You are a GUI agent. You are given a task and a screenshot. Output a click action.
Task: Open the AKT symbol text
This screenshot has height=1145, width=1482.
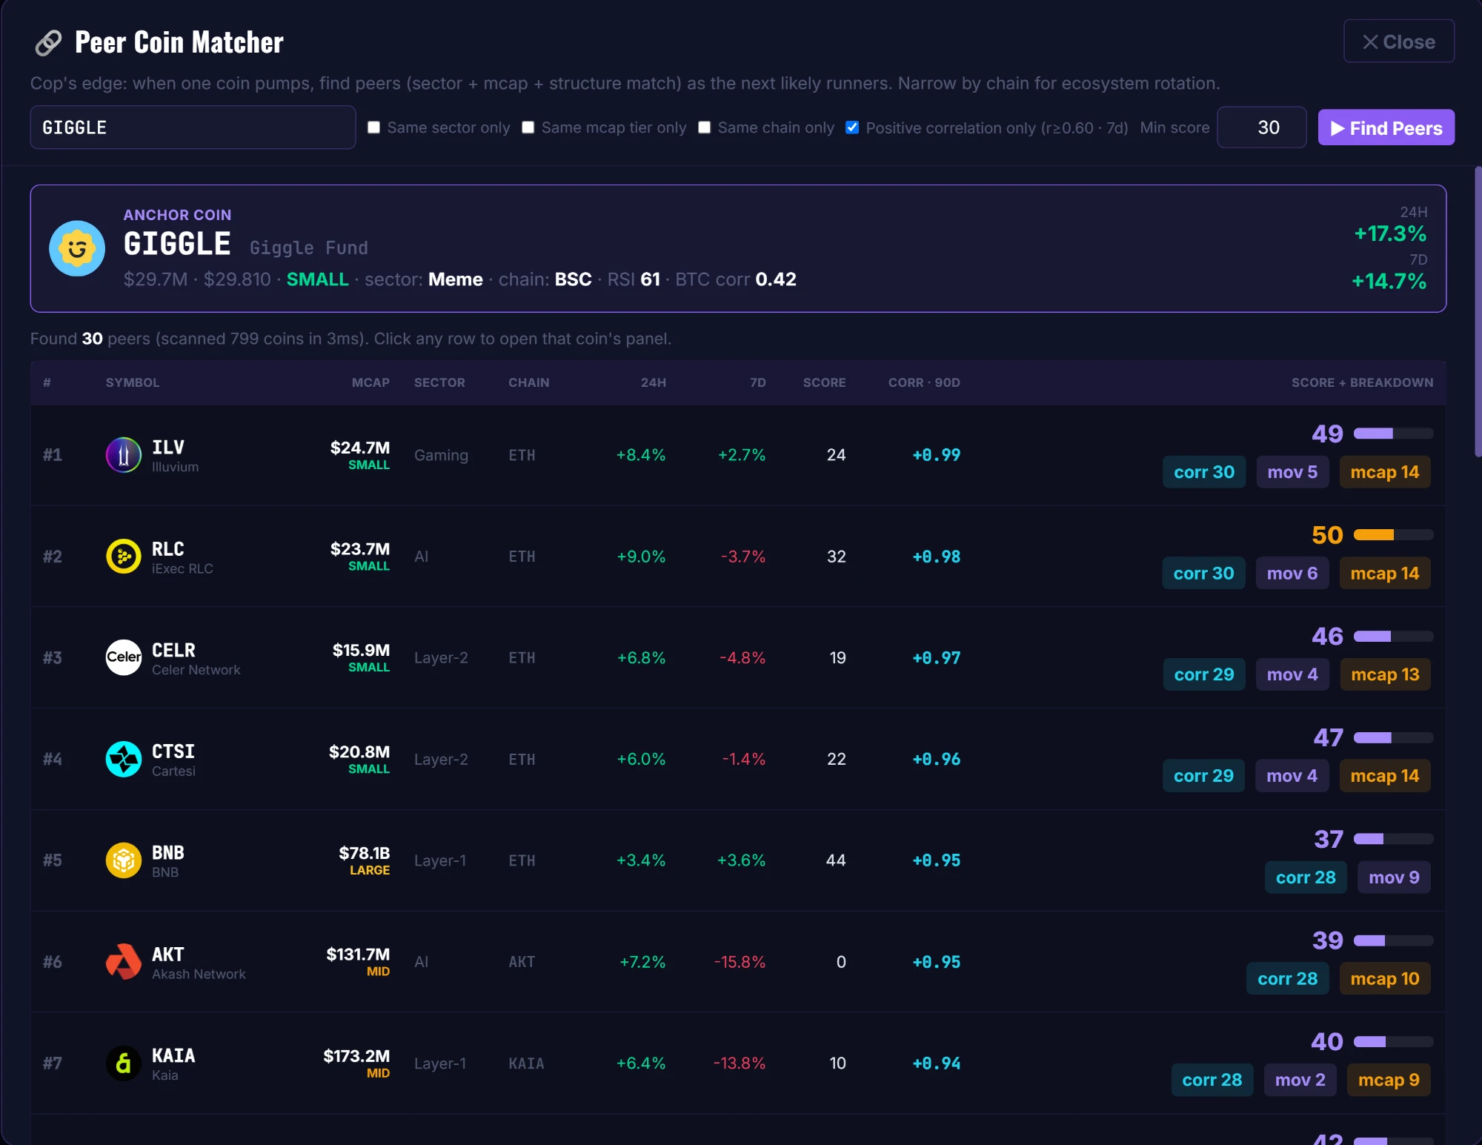tap(168, 955)
